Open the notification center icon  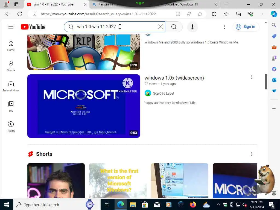coord(272,205)
